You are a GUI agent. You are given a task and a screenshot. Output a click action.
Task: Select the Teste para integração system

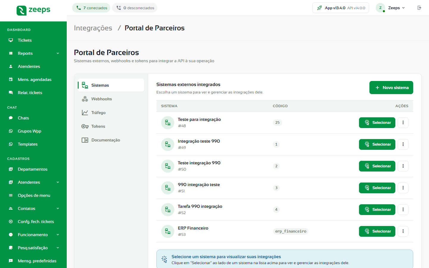[x=377, y=123]
